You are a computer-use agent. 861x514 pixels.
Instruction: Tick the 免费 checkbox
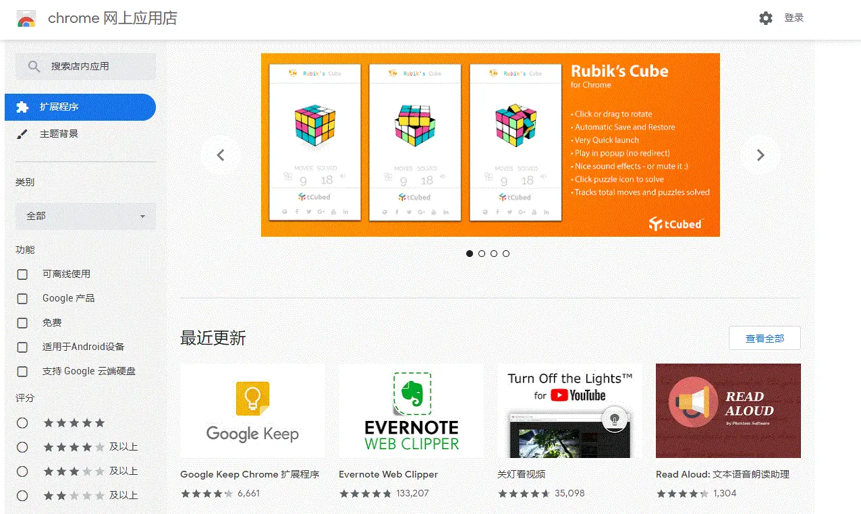(22, 323)
